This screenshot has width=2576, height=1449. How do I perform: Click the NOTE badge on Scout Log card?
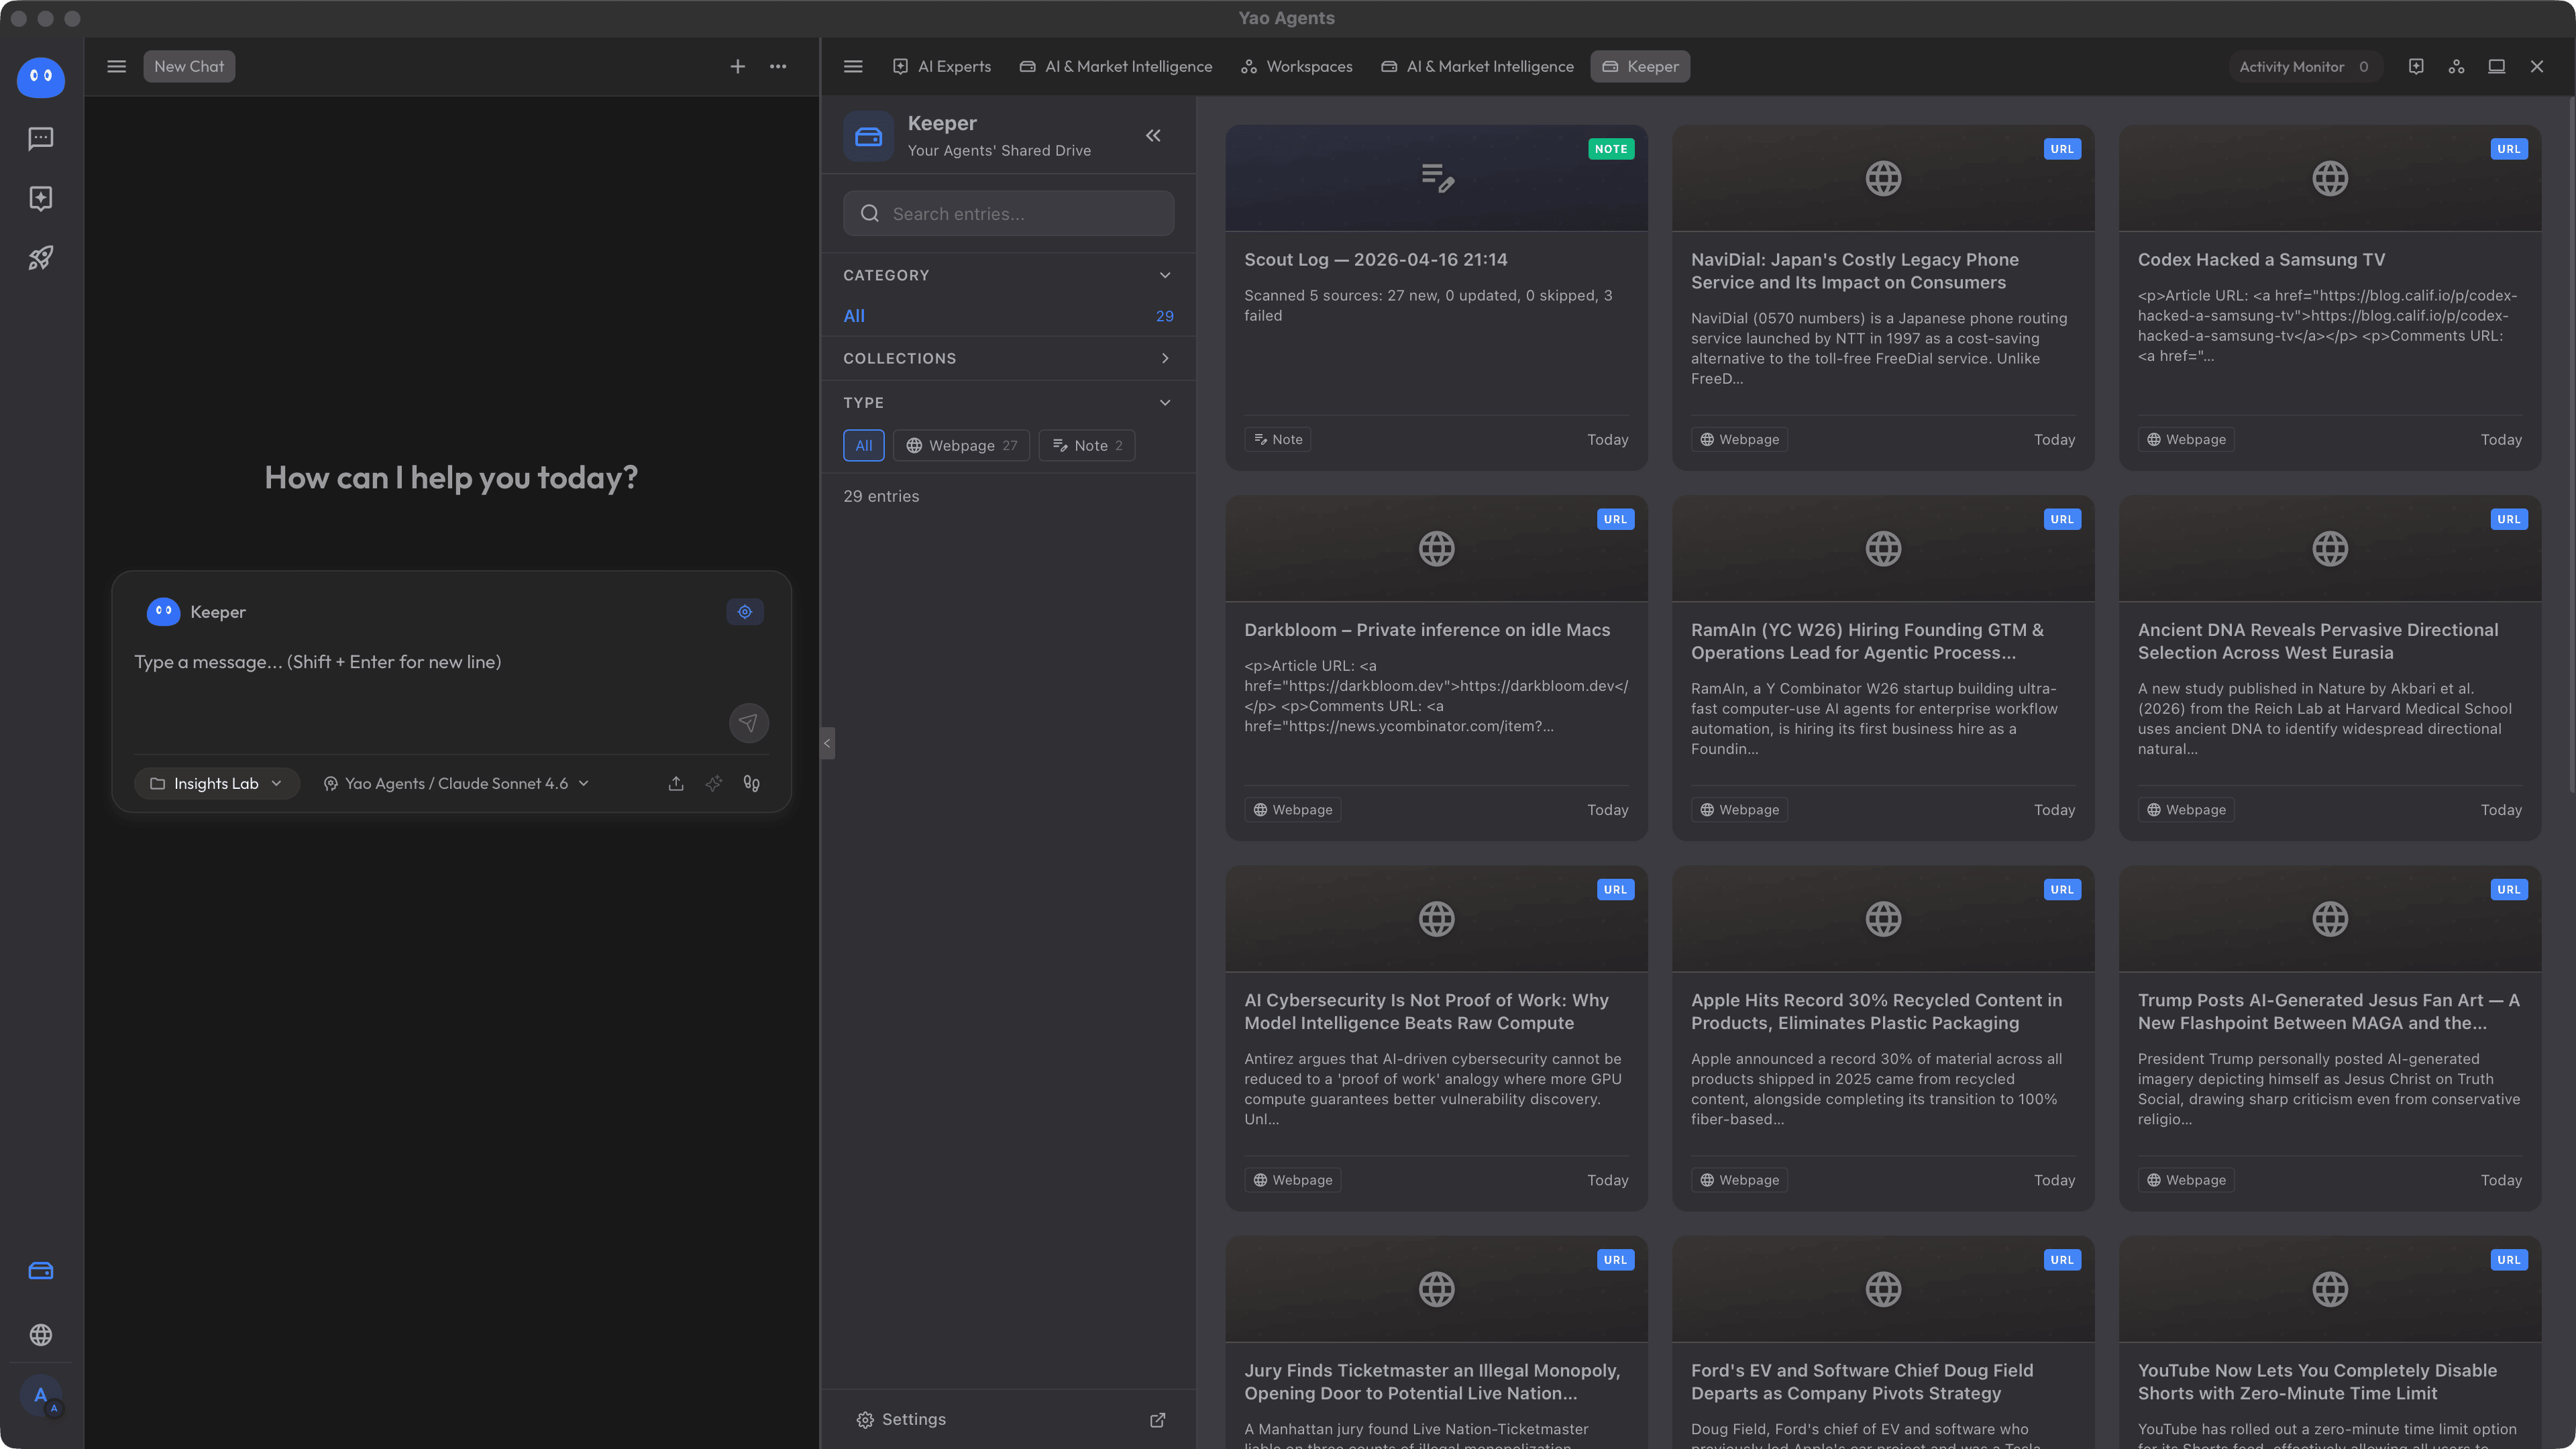(x=1610, y=149)
